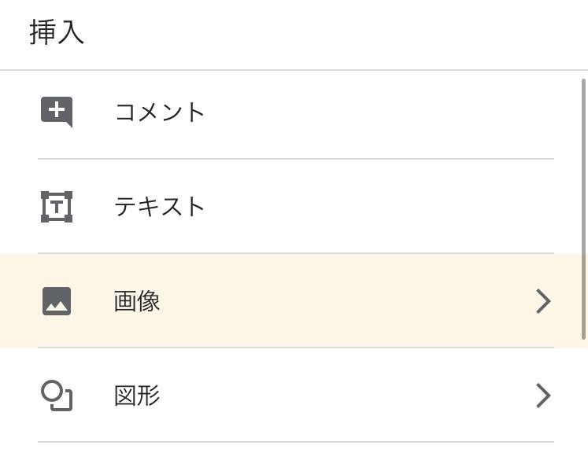The image size is (588, 471).
Task: Choose テキスト from the insert list
Action: click(160, 207)
